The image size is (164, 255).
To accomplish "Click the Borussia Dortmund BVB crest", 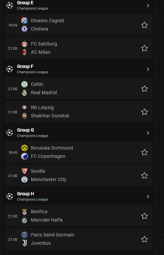I will (x=24, y=148).
